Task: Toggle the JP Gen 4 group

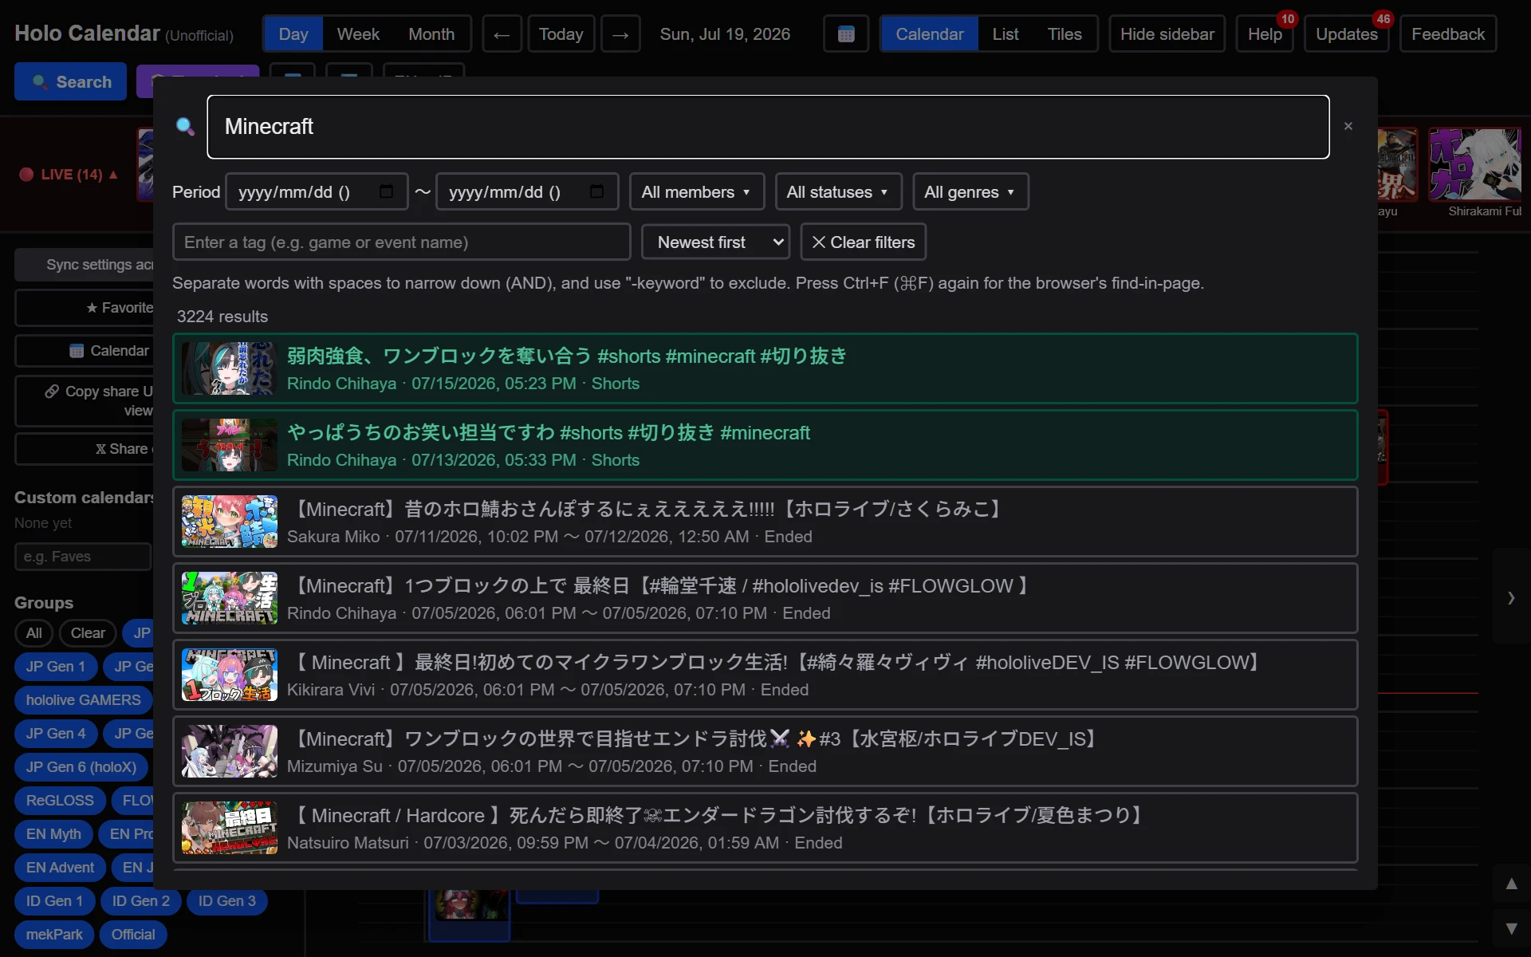Action: point(55,733)
